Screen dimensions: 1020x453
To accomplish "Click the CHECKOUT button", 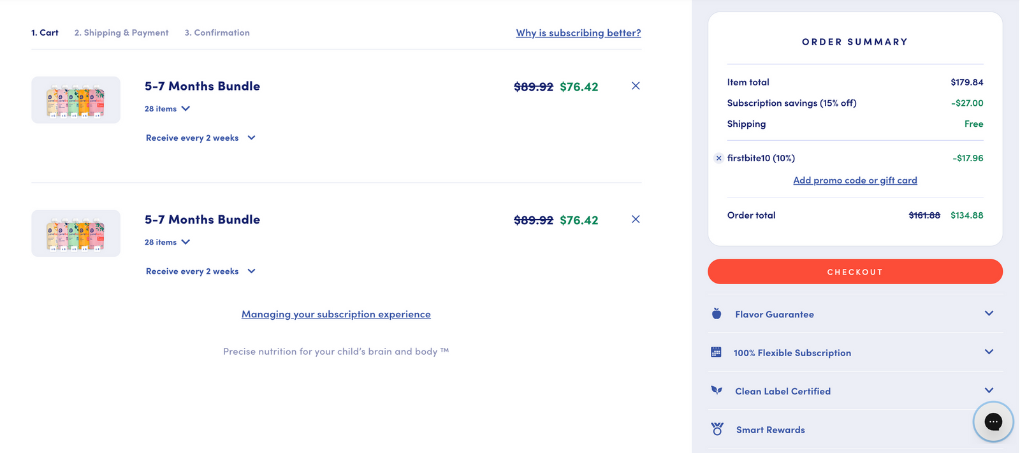I will coord(854,271).
